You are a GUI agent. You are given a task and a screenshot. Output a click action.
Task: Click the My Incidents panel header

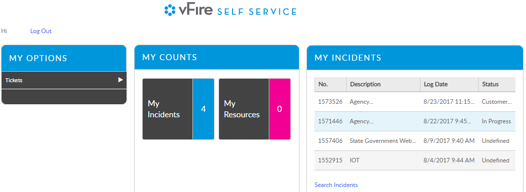pos(415,58)
